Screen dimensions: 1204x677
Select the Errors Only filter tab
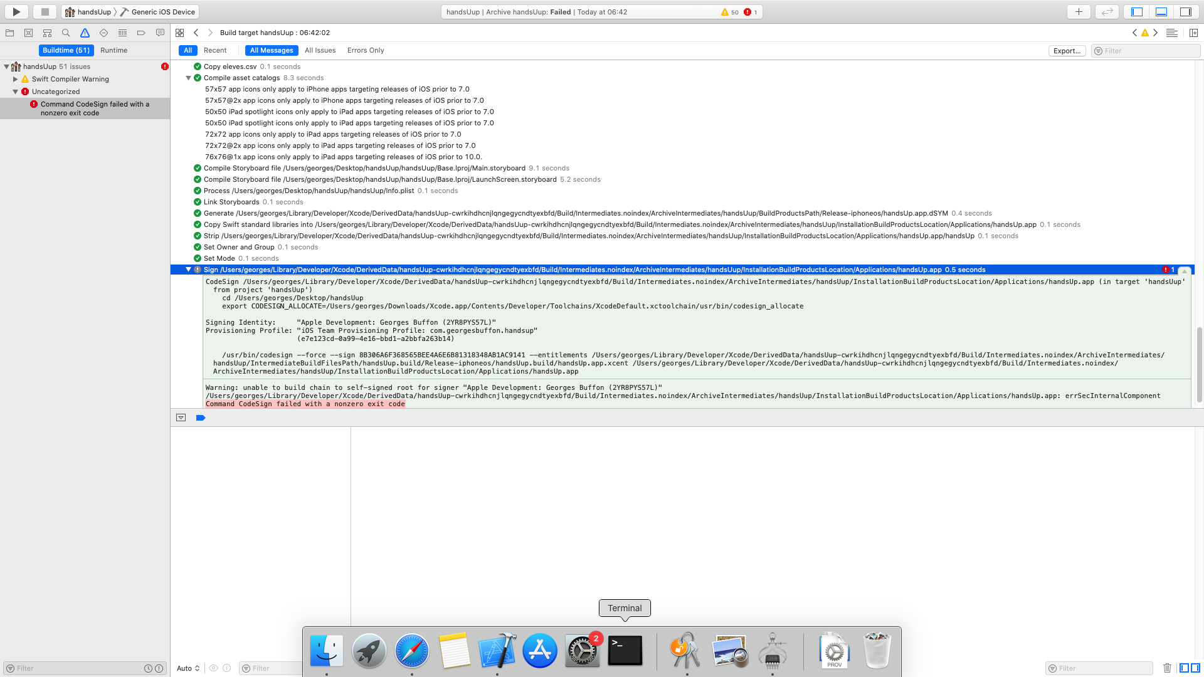pyautogui.click(x=366, y=50)
